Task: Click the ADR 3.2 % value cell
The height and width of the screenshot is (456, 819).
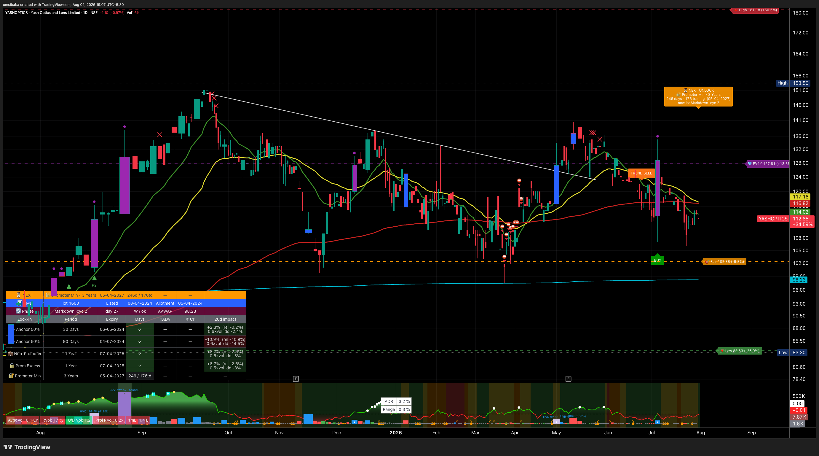Action: pos(404,401)
